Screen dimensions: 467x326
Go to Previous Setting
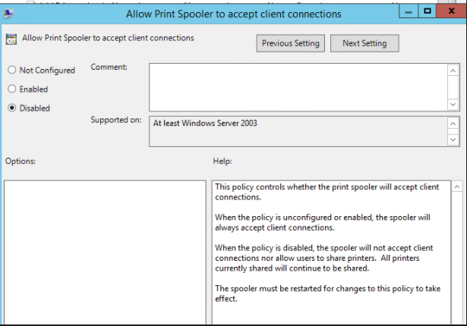[x=290, y=43]
